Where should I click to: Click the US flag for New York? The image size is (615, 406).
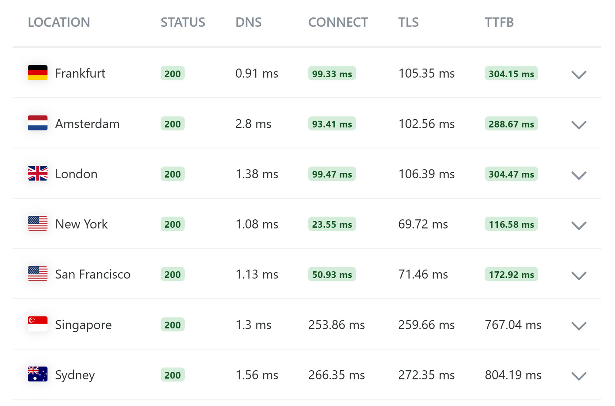(x=37, y=224)
